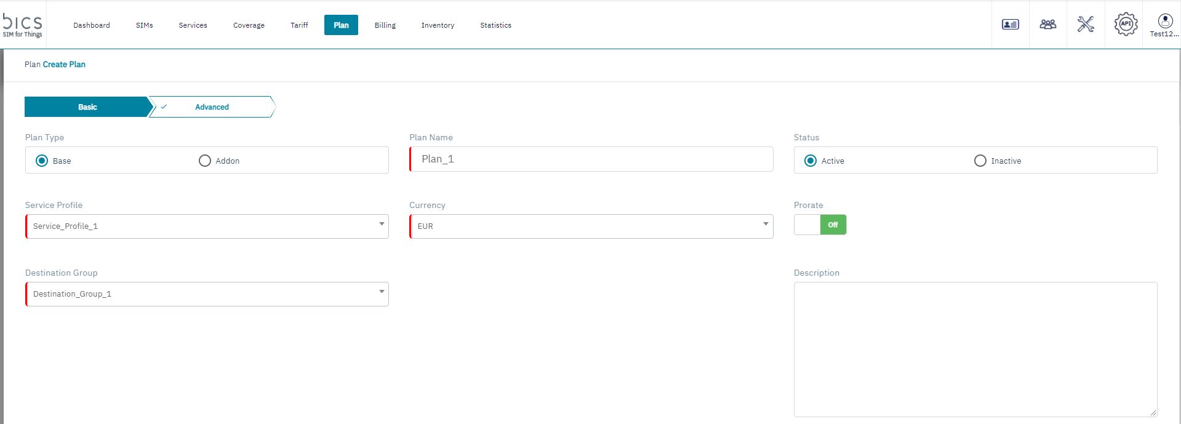Click the wrench and screwdriver tools icon
The width and height of the screenshot is (1181, 424).
tap(1086, 25)
